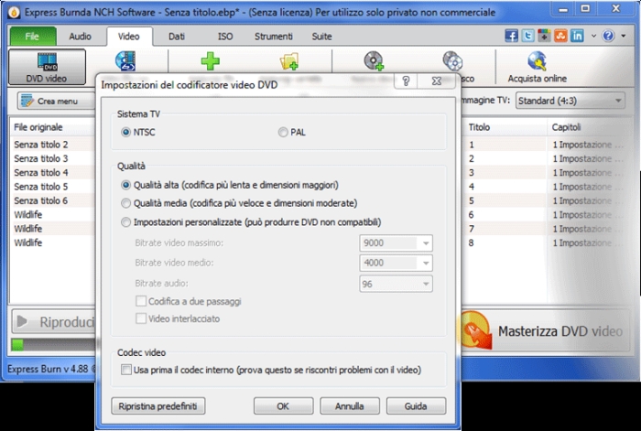Screen dimensions: 641x431
Task: Open the LinkedIn share icon
Action: pos(577,36)
